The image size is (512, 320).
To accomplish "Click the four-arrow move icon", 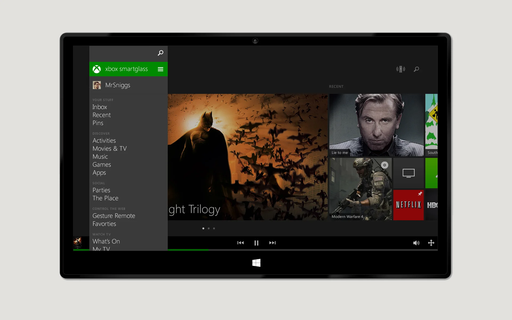I will [431, 243].
